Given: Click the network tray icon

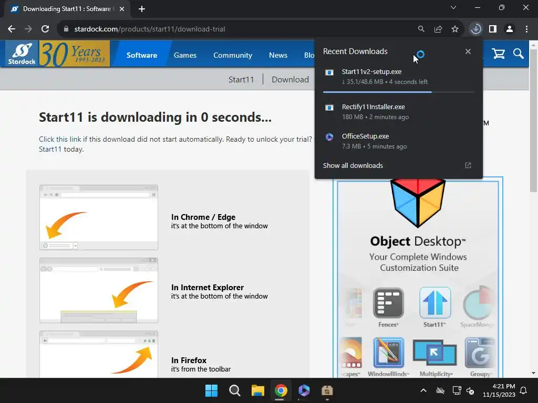Looking at the screenshot, I should tap(457, 390).
